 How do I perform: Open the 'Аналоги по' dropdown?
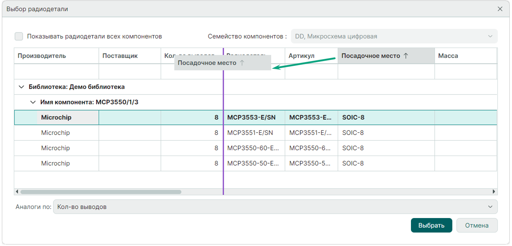click(275, 207)
